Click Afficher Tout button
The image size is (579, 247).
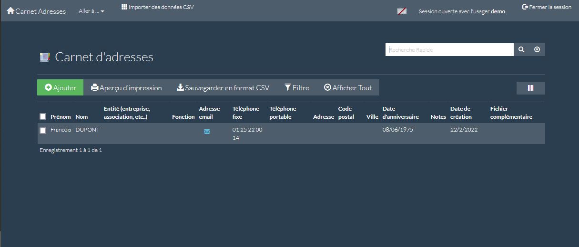point(348,87)
